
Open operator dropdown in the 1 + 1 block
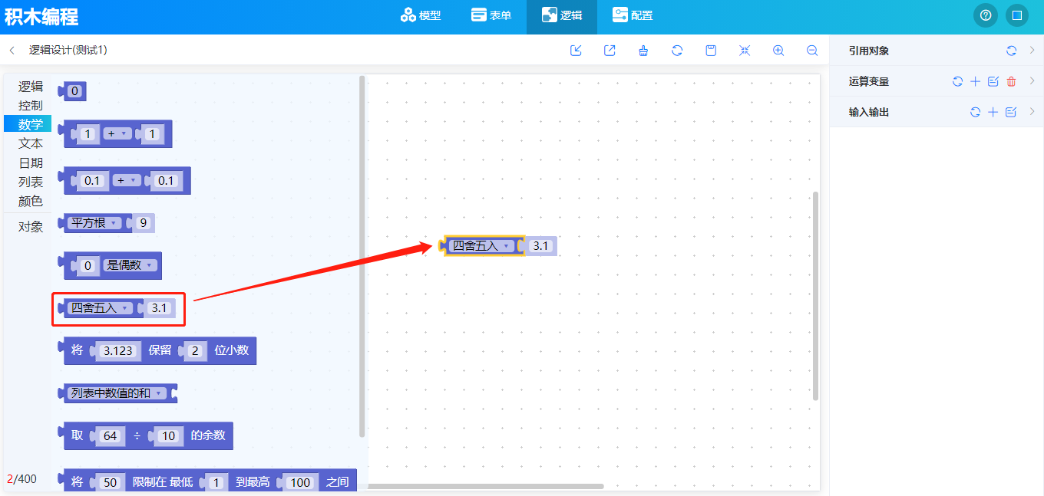coord(117,134)
